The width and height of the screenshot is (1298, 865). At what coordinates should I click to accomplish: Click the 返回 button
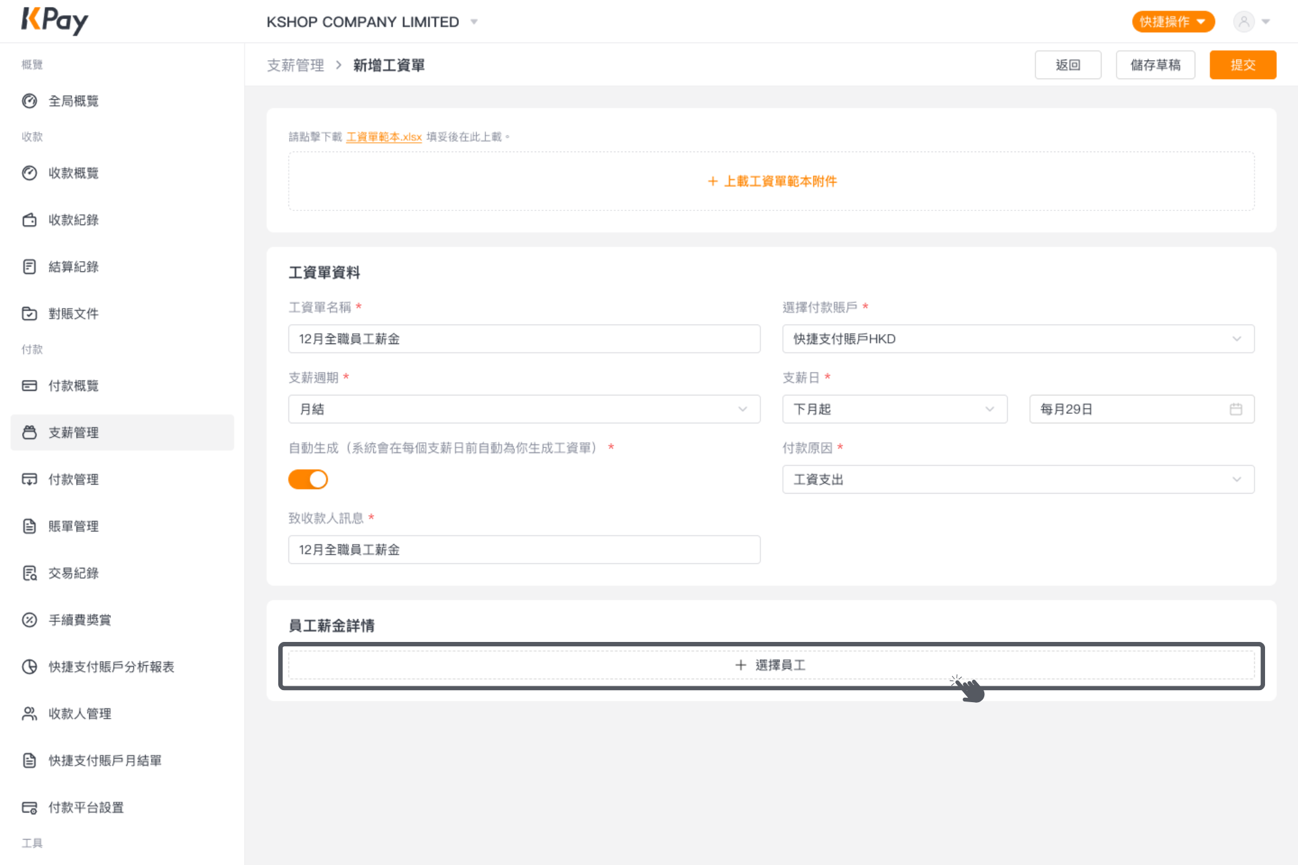pos(1068,65)
